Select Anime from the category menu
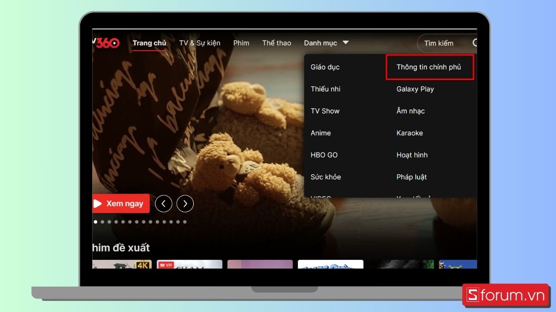Screen dimensions: 556x312 [x=321, y=133]
